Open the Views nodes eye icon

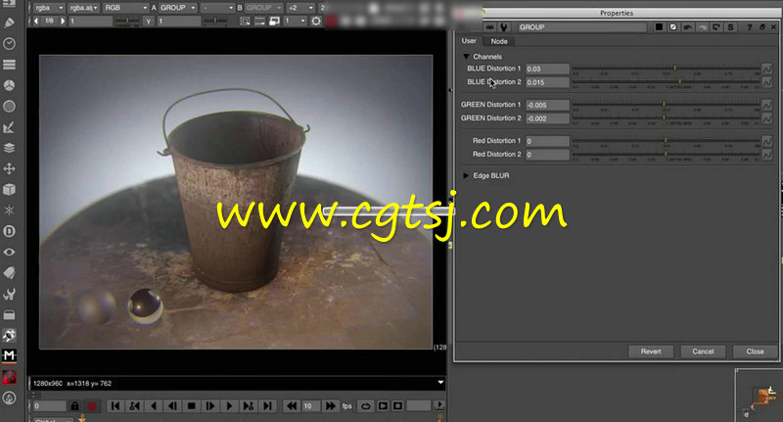9,252
